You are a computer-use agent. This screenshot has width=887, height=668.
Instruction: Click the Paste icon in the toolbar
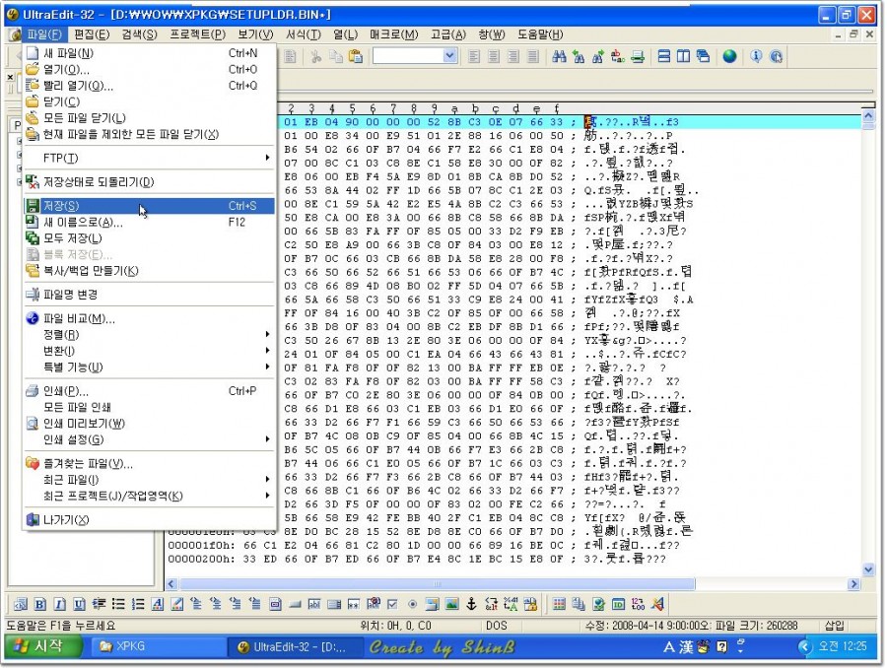pyautogui.click(x=355, y=56)
